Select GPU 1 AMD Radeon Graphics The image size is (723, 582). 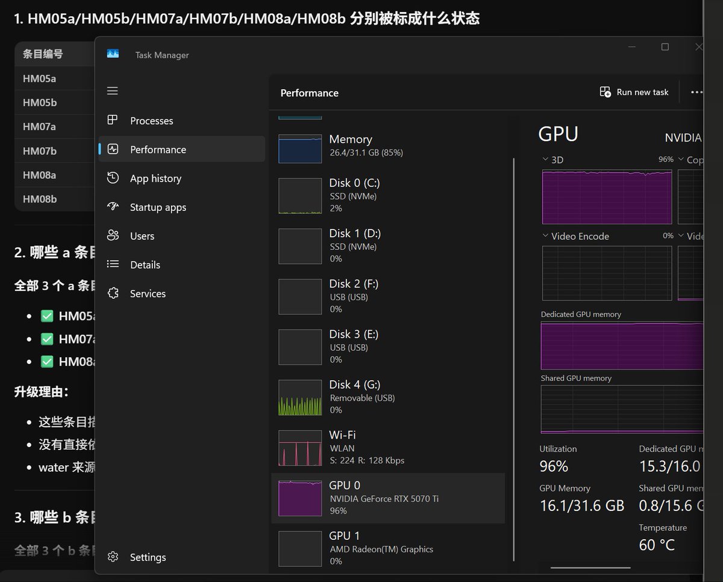pos(388,548)
